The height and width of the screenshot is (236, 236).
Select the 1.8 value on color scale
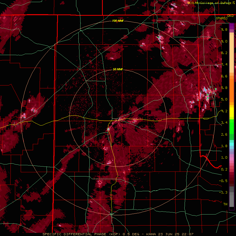[224, 146]
